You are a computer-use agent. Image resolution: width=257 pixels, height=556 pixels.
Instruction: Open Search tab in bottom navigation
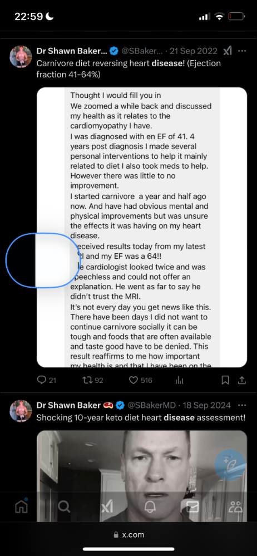pos(64,507)
